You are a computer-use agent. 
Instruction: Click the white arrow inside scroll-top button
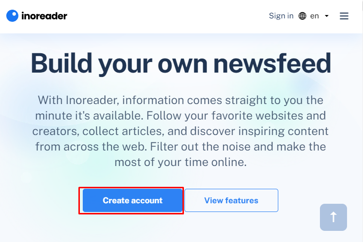click(x=333, y=217)
